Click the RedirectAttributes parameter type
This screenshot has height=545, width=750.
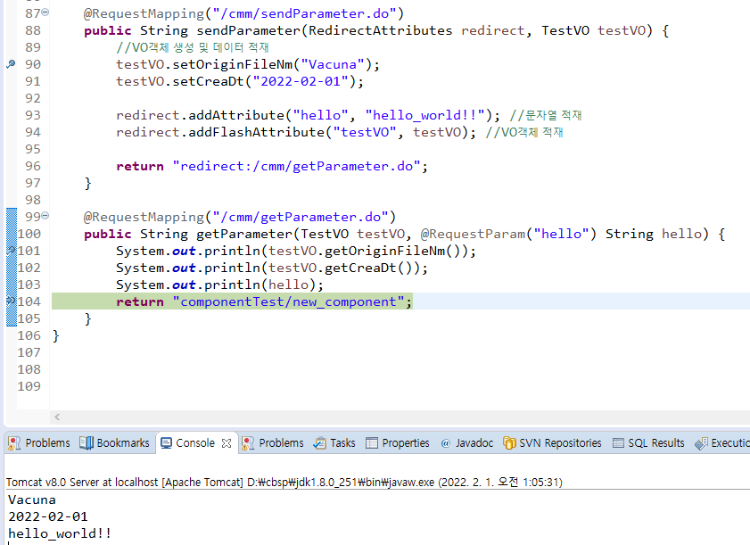click(380, 30)
